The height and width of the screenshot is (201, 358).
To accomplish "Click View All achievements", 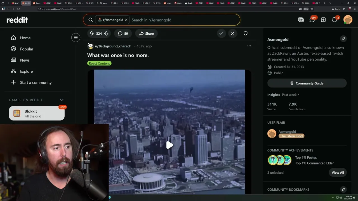I will tap(338, 173).
